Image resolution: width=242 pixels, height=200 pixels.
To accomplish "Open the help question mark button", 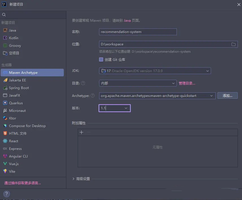I will tap(6, 194).
